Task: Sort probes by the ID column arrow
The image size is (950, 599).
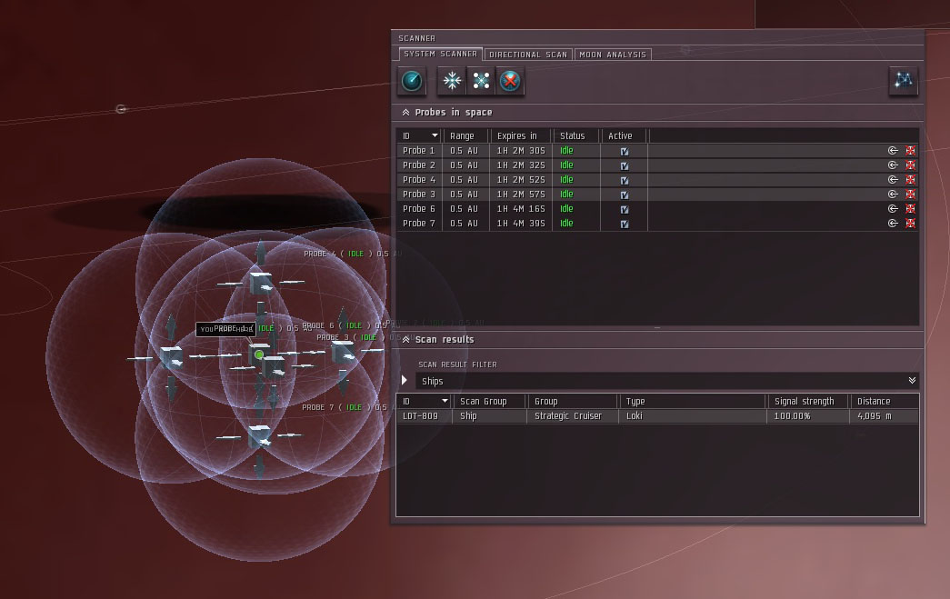Action: [x=435, y=135]
